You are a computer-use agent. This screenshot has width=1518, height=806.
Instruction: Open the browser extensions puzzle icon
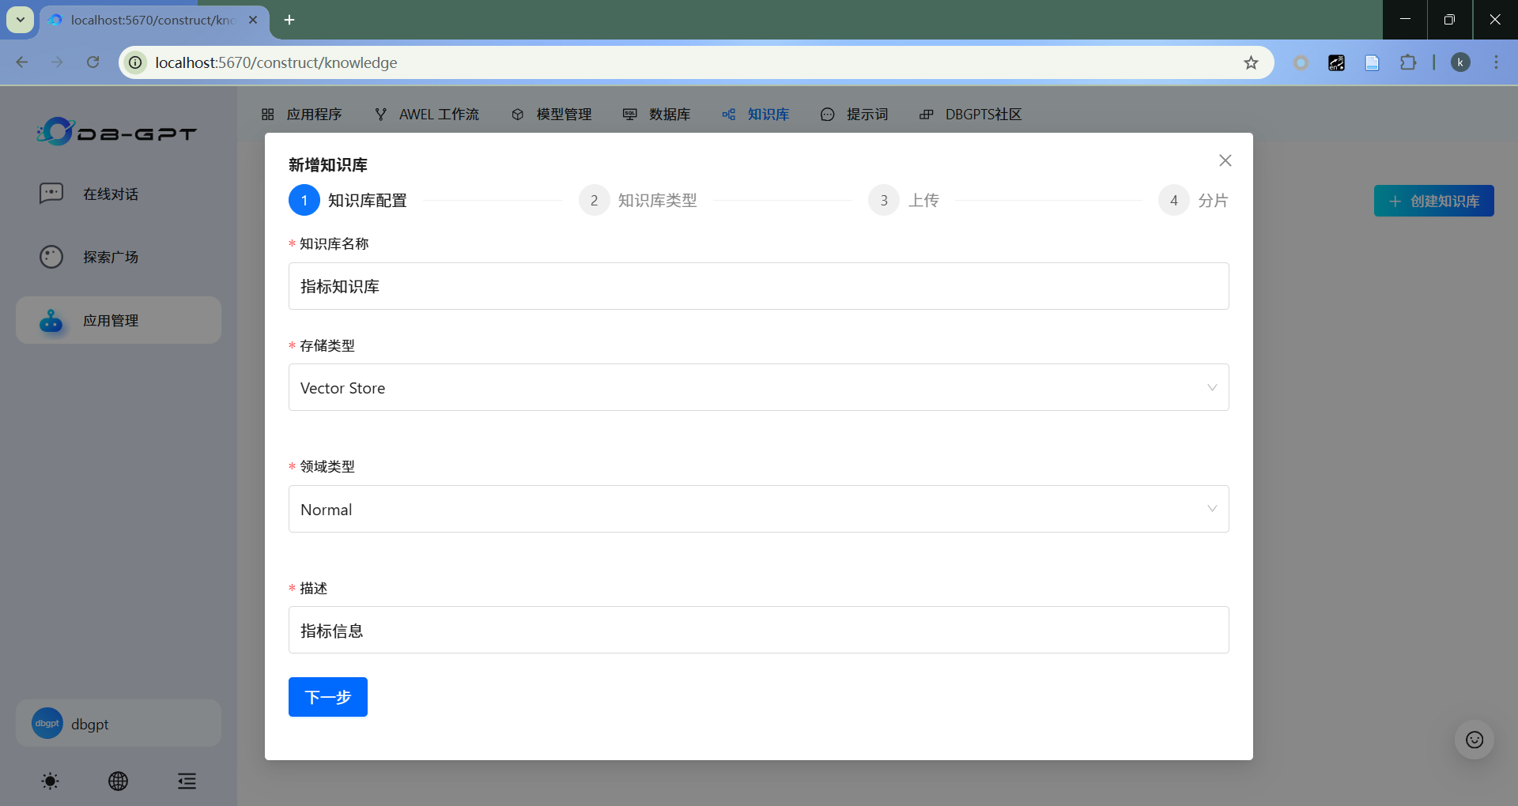(x=1407, y=62)
